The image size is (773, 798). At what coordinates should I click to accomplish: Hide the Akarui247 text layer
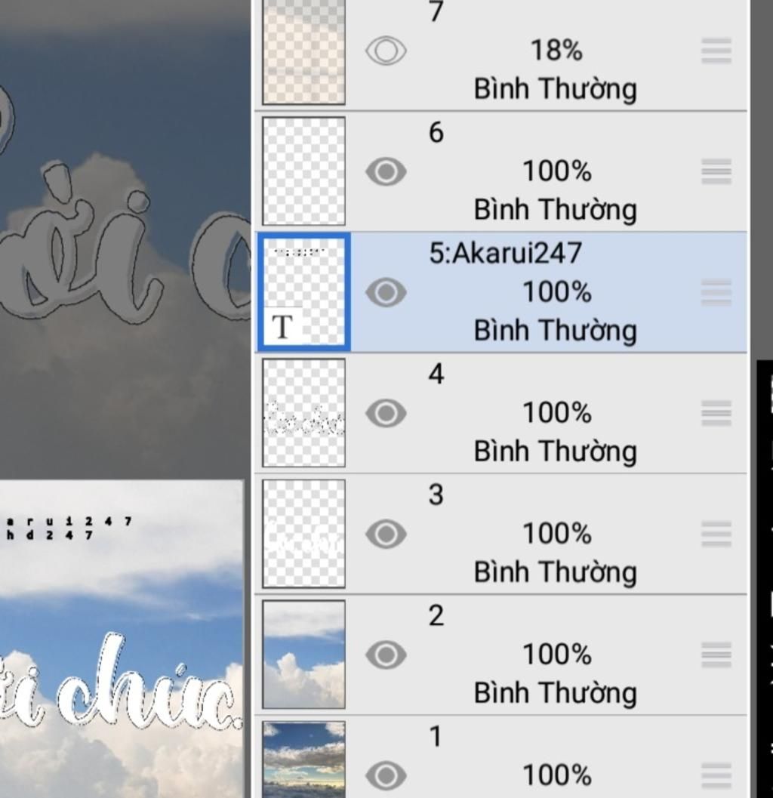tap(386, 292)
